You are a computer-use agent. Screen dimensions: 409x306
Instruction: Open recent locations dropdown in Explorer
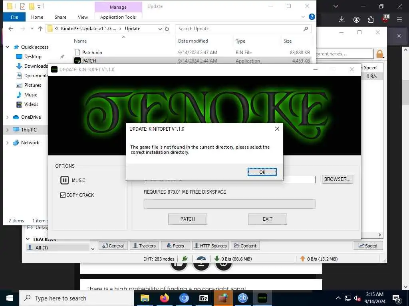pyautogui.click(x=32, y=29)
